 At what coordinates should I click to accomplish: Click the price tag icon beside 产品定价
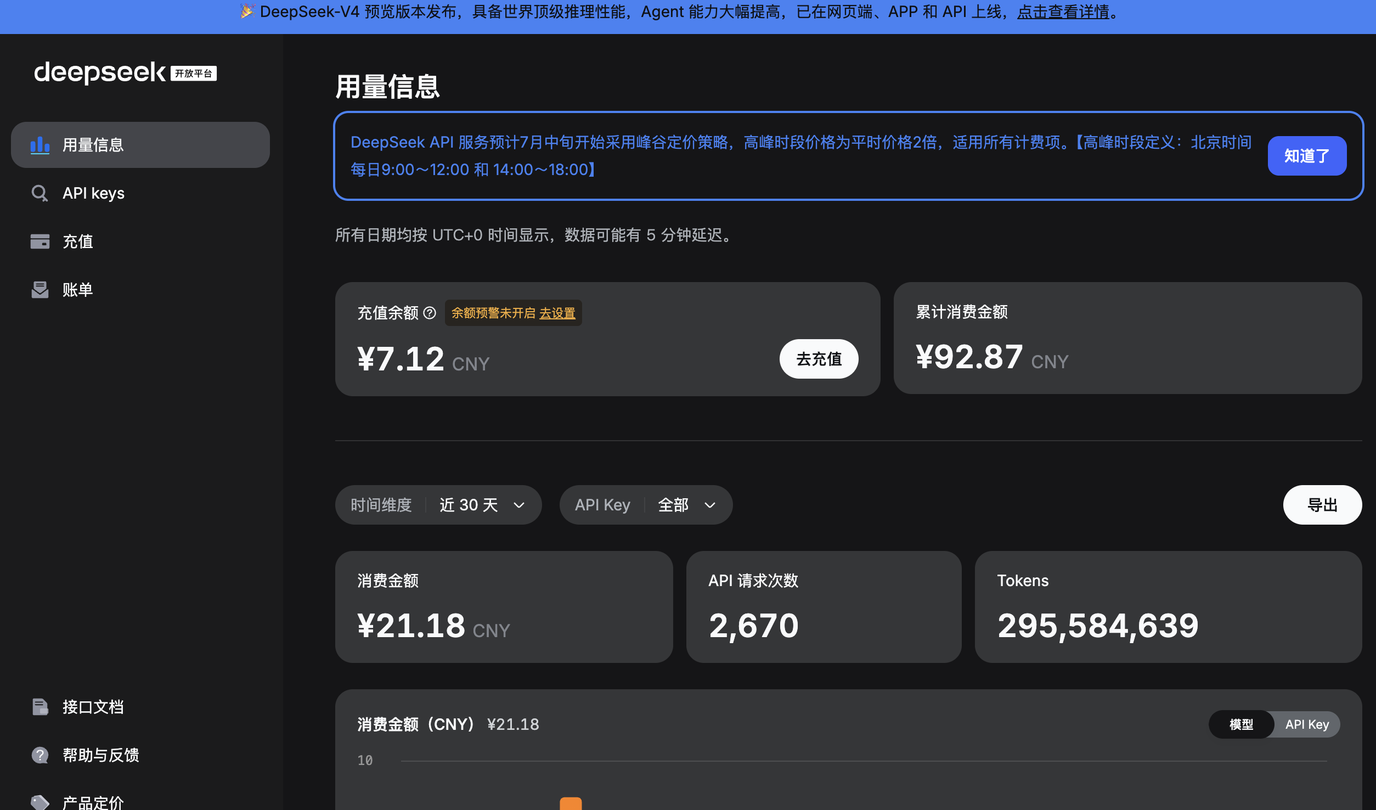coord(40,802)
